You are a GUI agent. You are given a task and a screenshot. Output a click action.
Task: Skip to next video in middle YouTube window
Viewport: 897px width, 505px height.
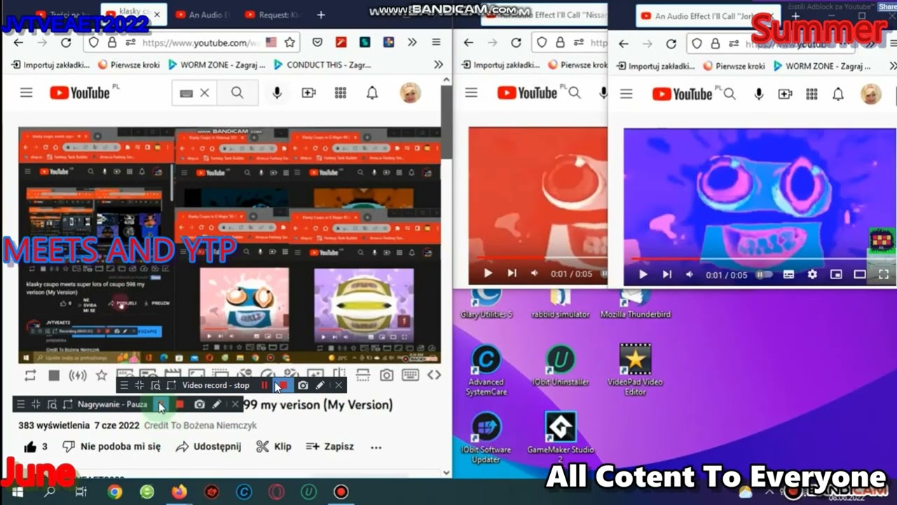(512, 274)
